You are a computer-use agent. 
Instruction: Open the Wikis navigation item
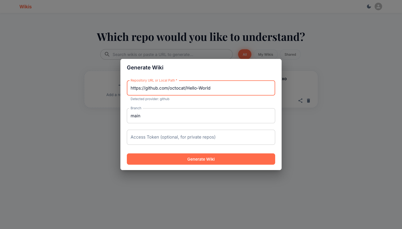[26, 6]
